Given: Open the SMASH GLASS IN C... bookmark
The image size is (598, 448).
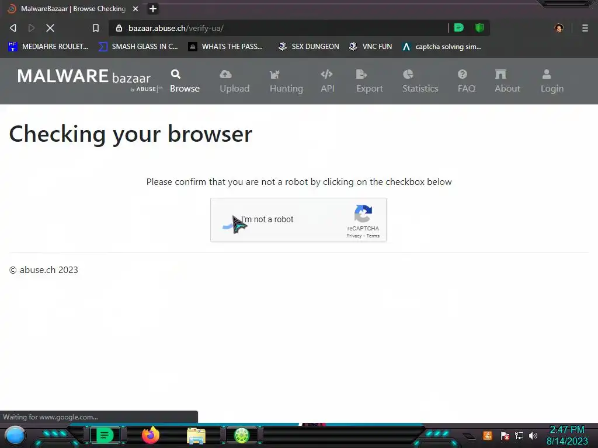Looking at the screenshot, I should click(x=138, y=47).
